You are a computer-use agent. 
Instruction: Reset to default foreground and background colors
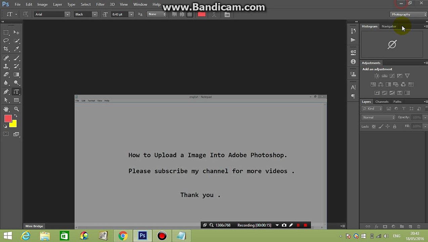5,126
